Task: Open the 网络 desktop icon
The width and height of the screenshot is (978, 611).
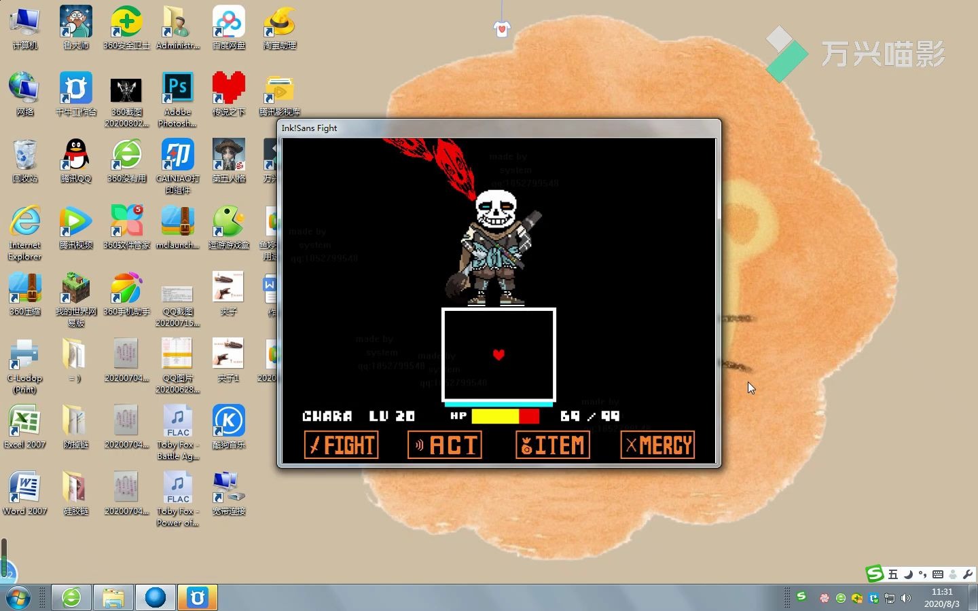Action: coord(25,95)
